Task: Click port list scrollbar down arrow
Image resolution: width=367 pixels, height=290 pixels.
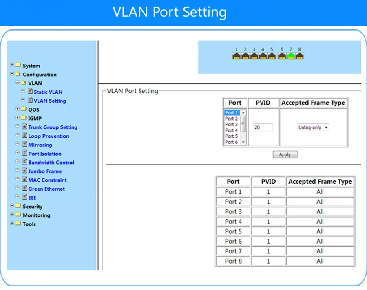Action: (x=243, y=142)
